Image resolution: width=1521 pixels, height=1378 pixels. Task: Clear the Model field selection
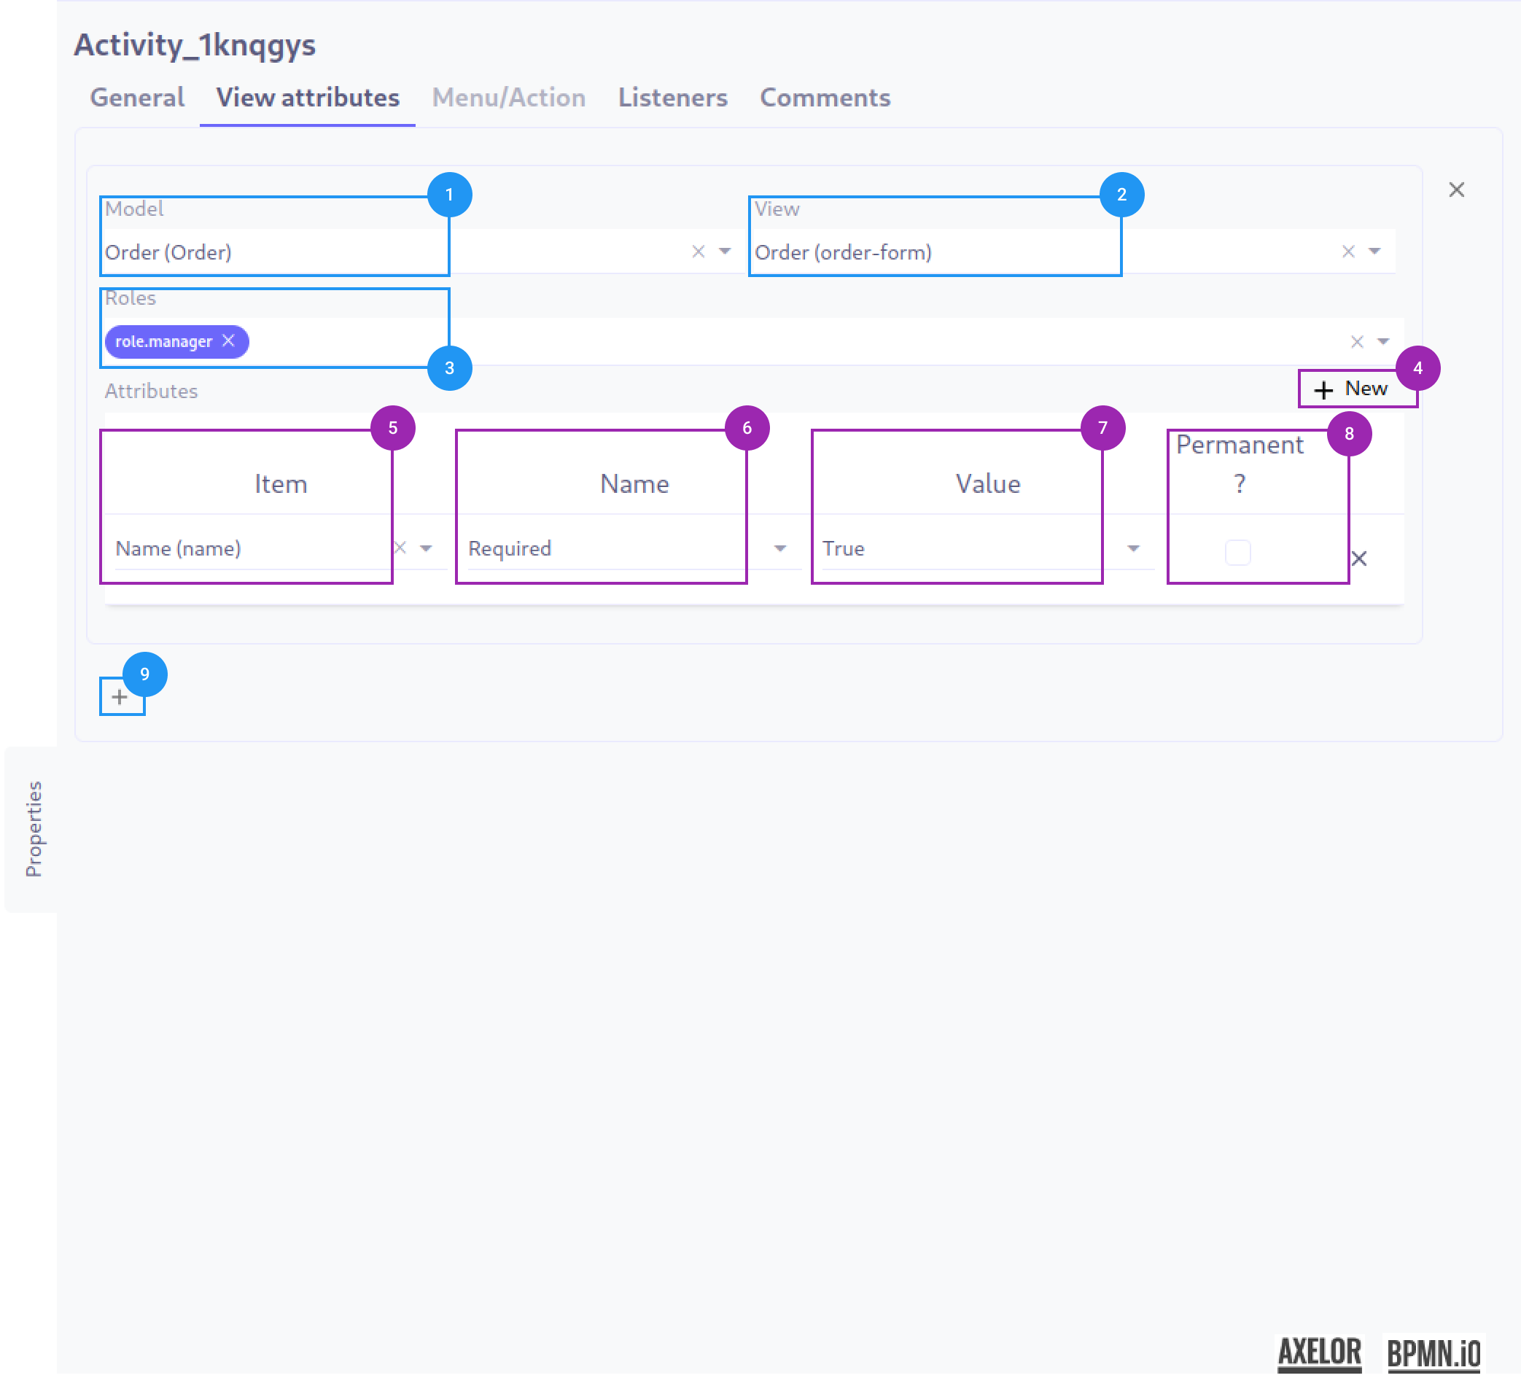698,252
